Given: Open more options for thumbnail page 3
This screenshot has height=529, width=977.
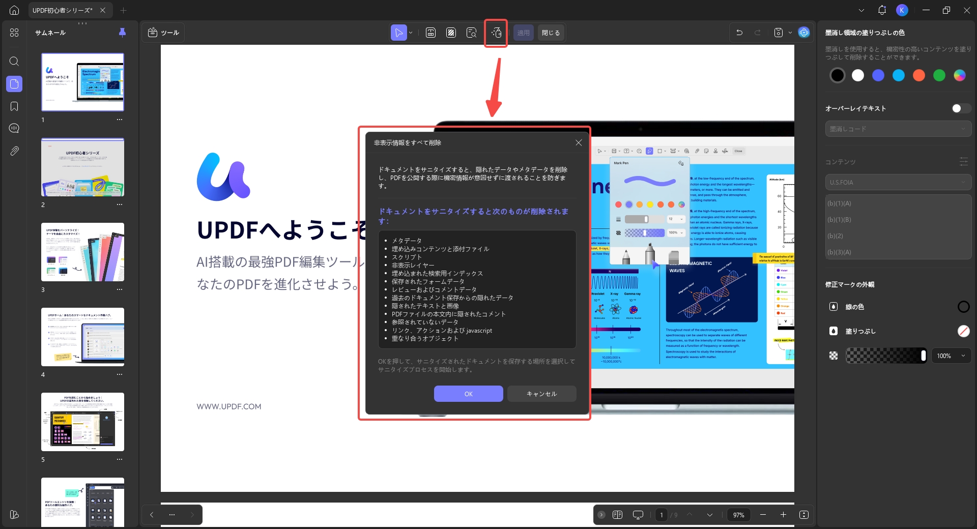Looking at the screenshot, I should point(120,289).
